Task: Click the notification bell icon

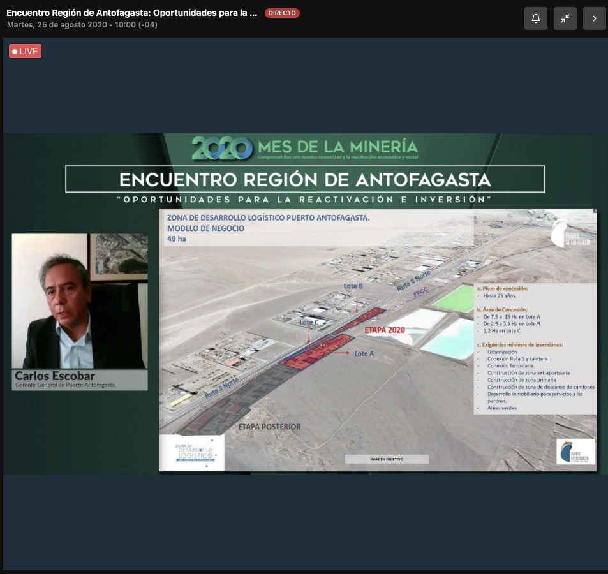Action: pos(536,18)
